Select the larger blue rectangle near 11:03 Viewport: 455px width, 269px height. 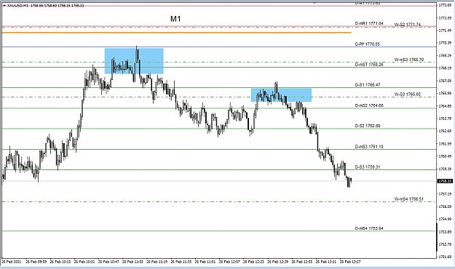tap(134, 61)
